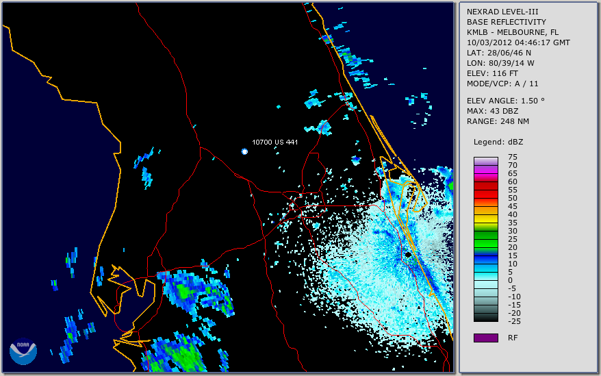Click the 10700 US 441 location marker dot
Image resolution: width=601 pixels, height=376 pixels.
pyautogui.click(x=244, y=151)
